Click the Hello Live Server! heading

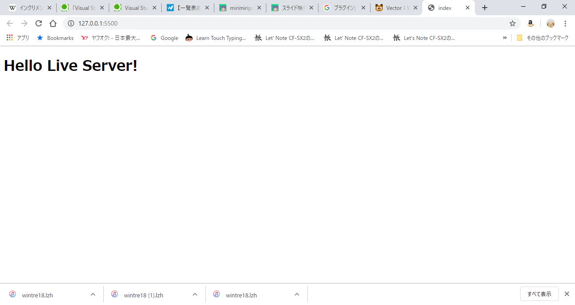tap(71, 65)
